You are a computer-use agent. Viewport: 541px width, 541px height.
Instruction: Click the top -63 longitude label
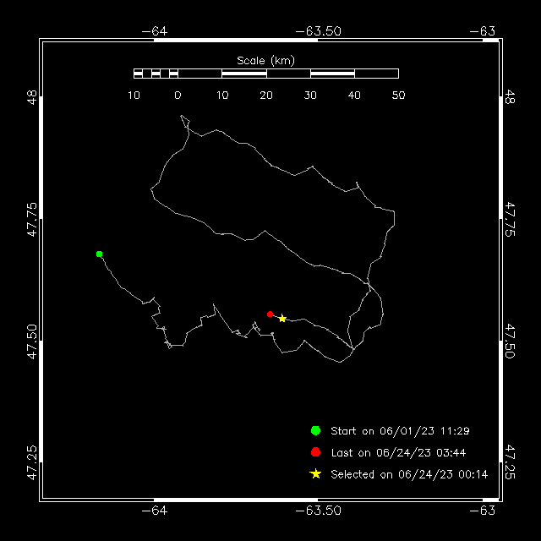click(x=483, y=31)
